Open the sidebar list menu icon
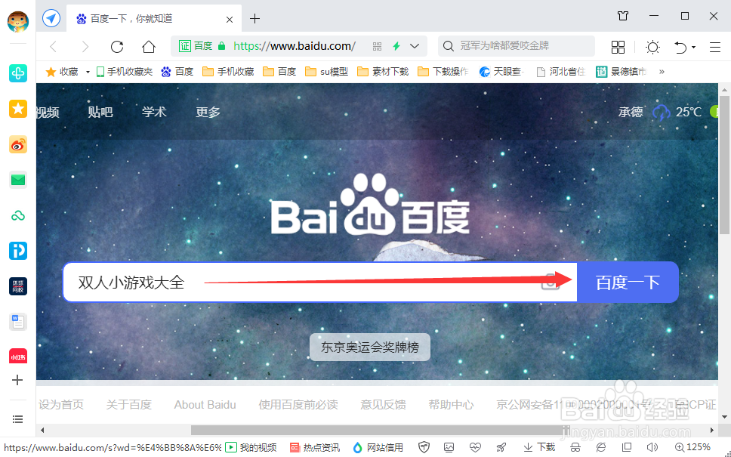This screenshot has height=457, width=731. tap(17, 419)
